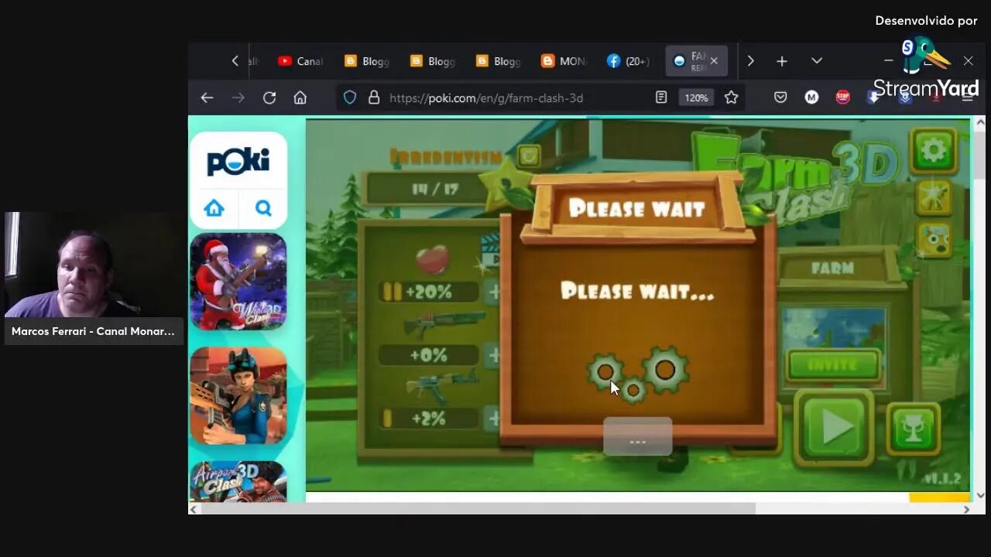This screenshot has height=557, width=991.
Task: Click the horizontal scrollbar right arrow
Action: (966, 509)
